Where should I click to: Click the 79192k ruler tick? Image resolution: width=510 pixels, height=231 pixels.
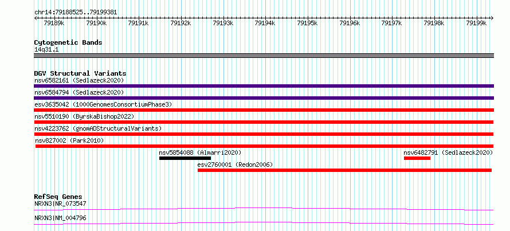[181, 23]
